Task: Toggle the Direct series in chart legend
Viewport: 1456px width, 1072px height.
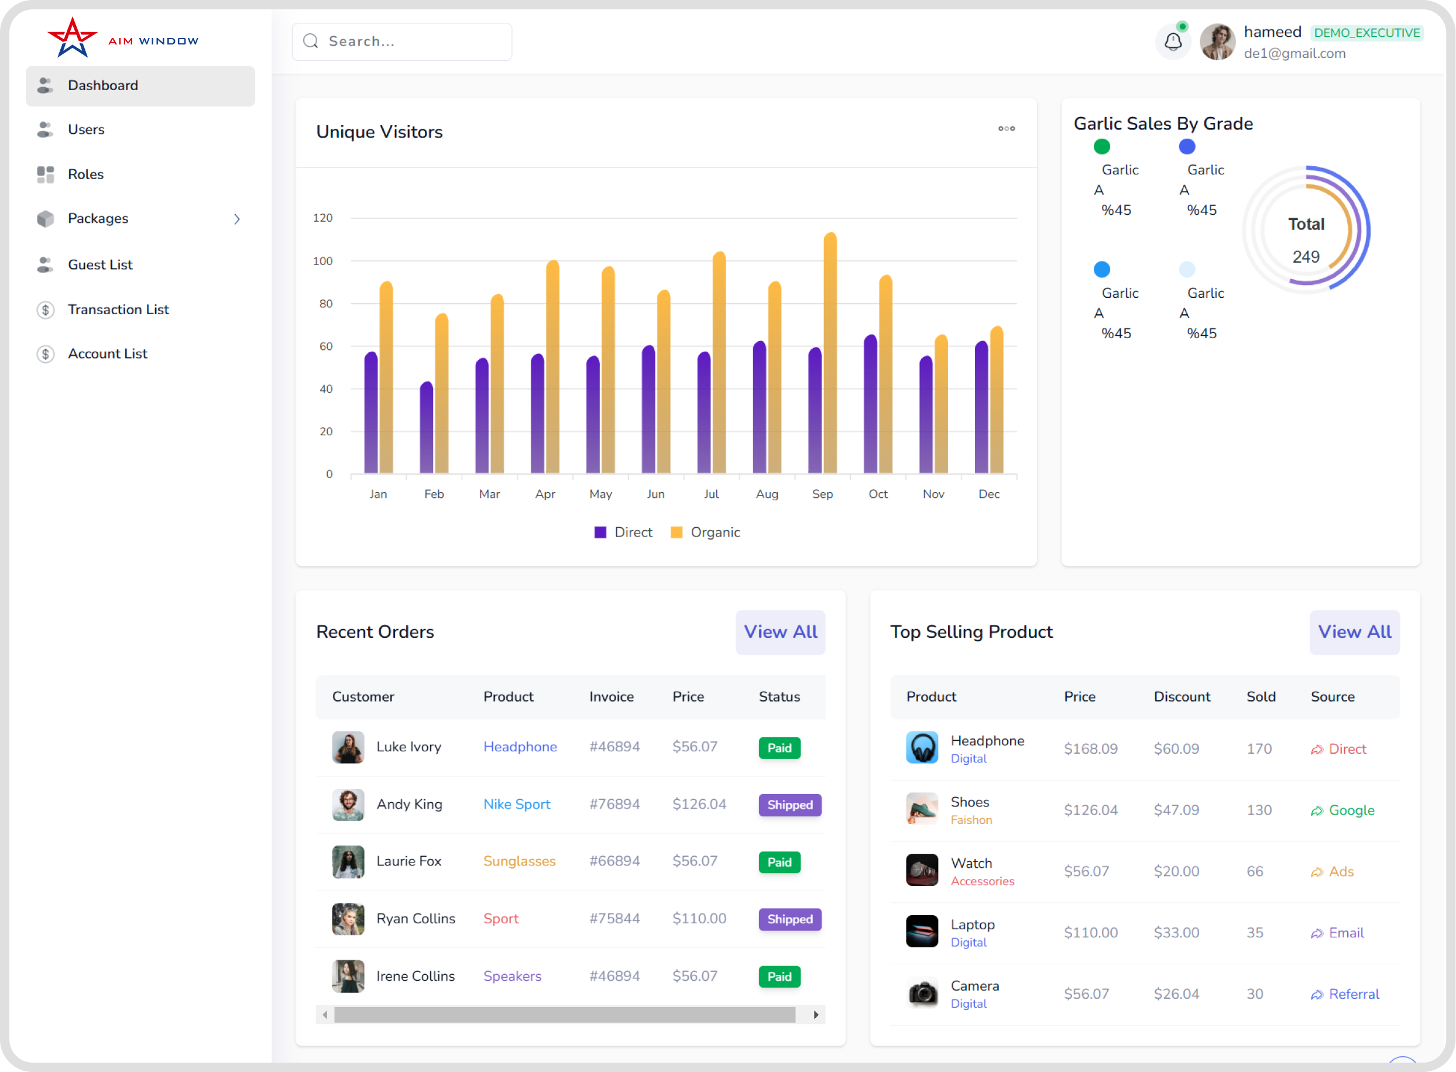Action: [623, 532]
